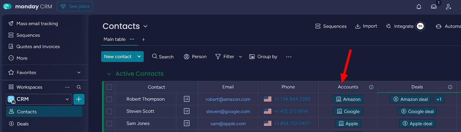Image resolution: width=461 pixels, height=132 pixels.
Task: Click the Gmail integration icon
Action: coord(420,26)
